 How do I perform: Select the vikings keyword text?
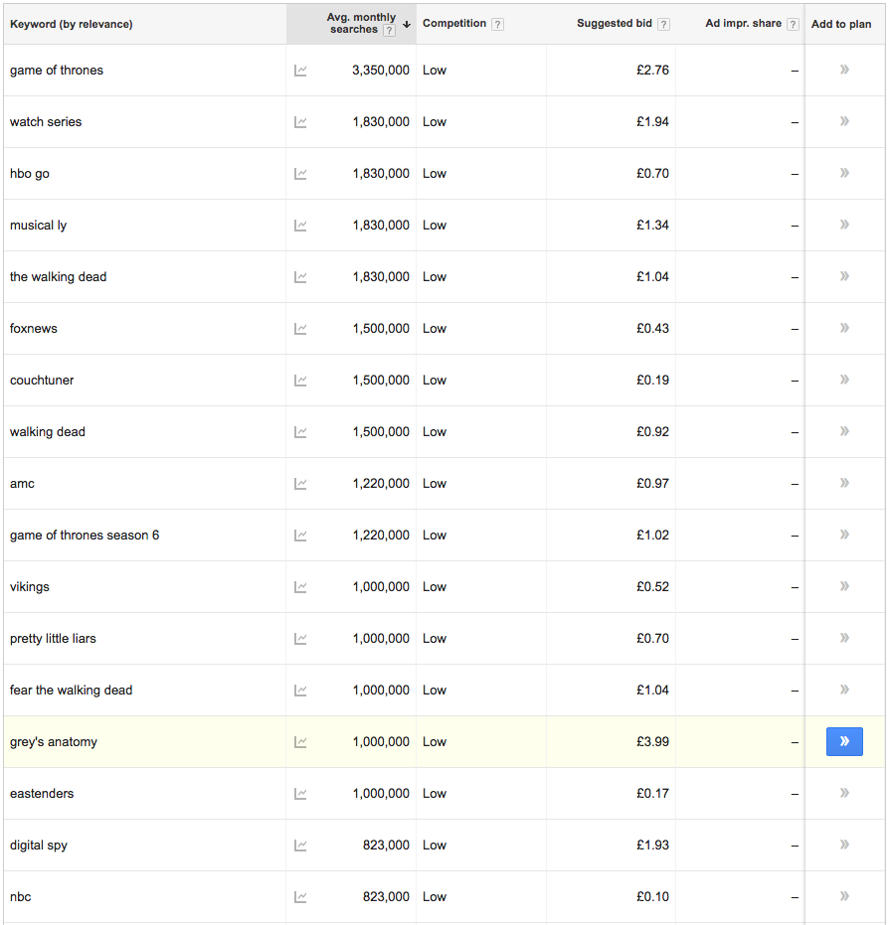pyautogui.click(x=30, y=587)
